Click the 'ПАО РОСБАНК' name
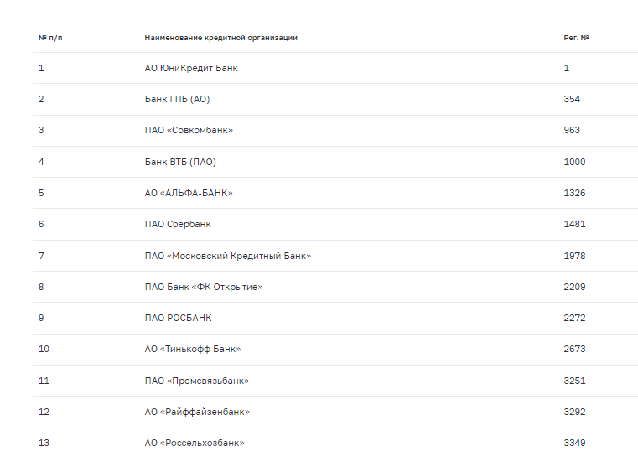 (178, 318)
